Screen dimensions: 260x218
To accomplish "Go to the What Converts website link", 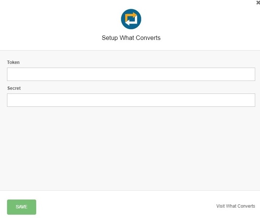I will [236, 206].
